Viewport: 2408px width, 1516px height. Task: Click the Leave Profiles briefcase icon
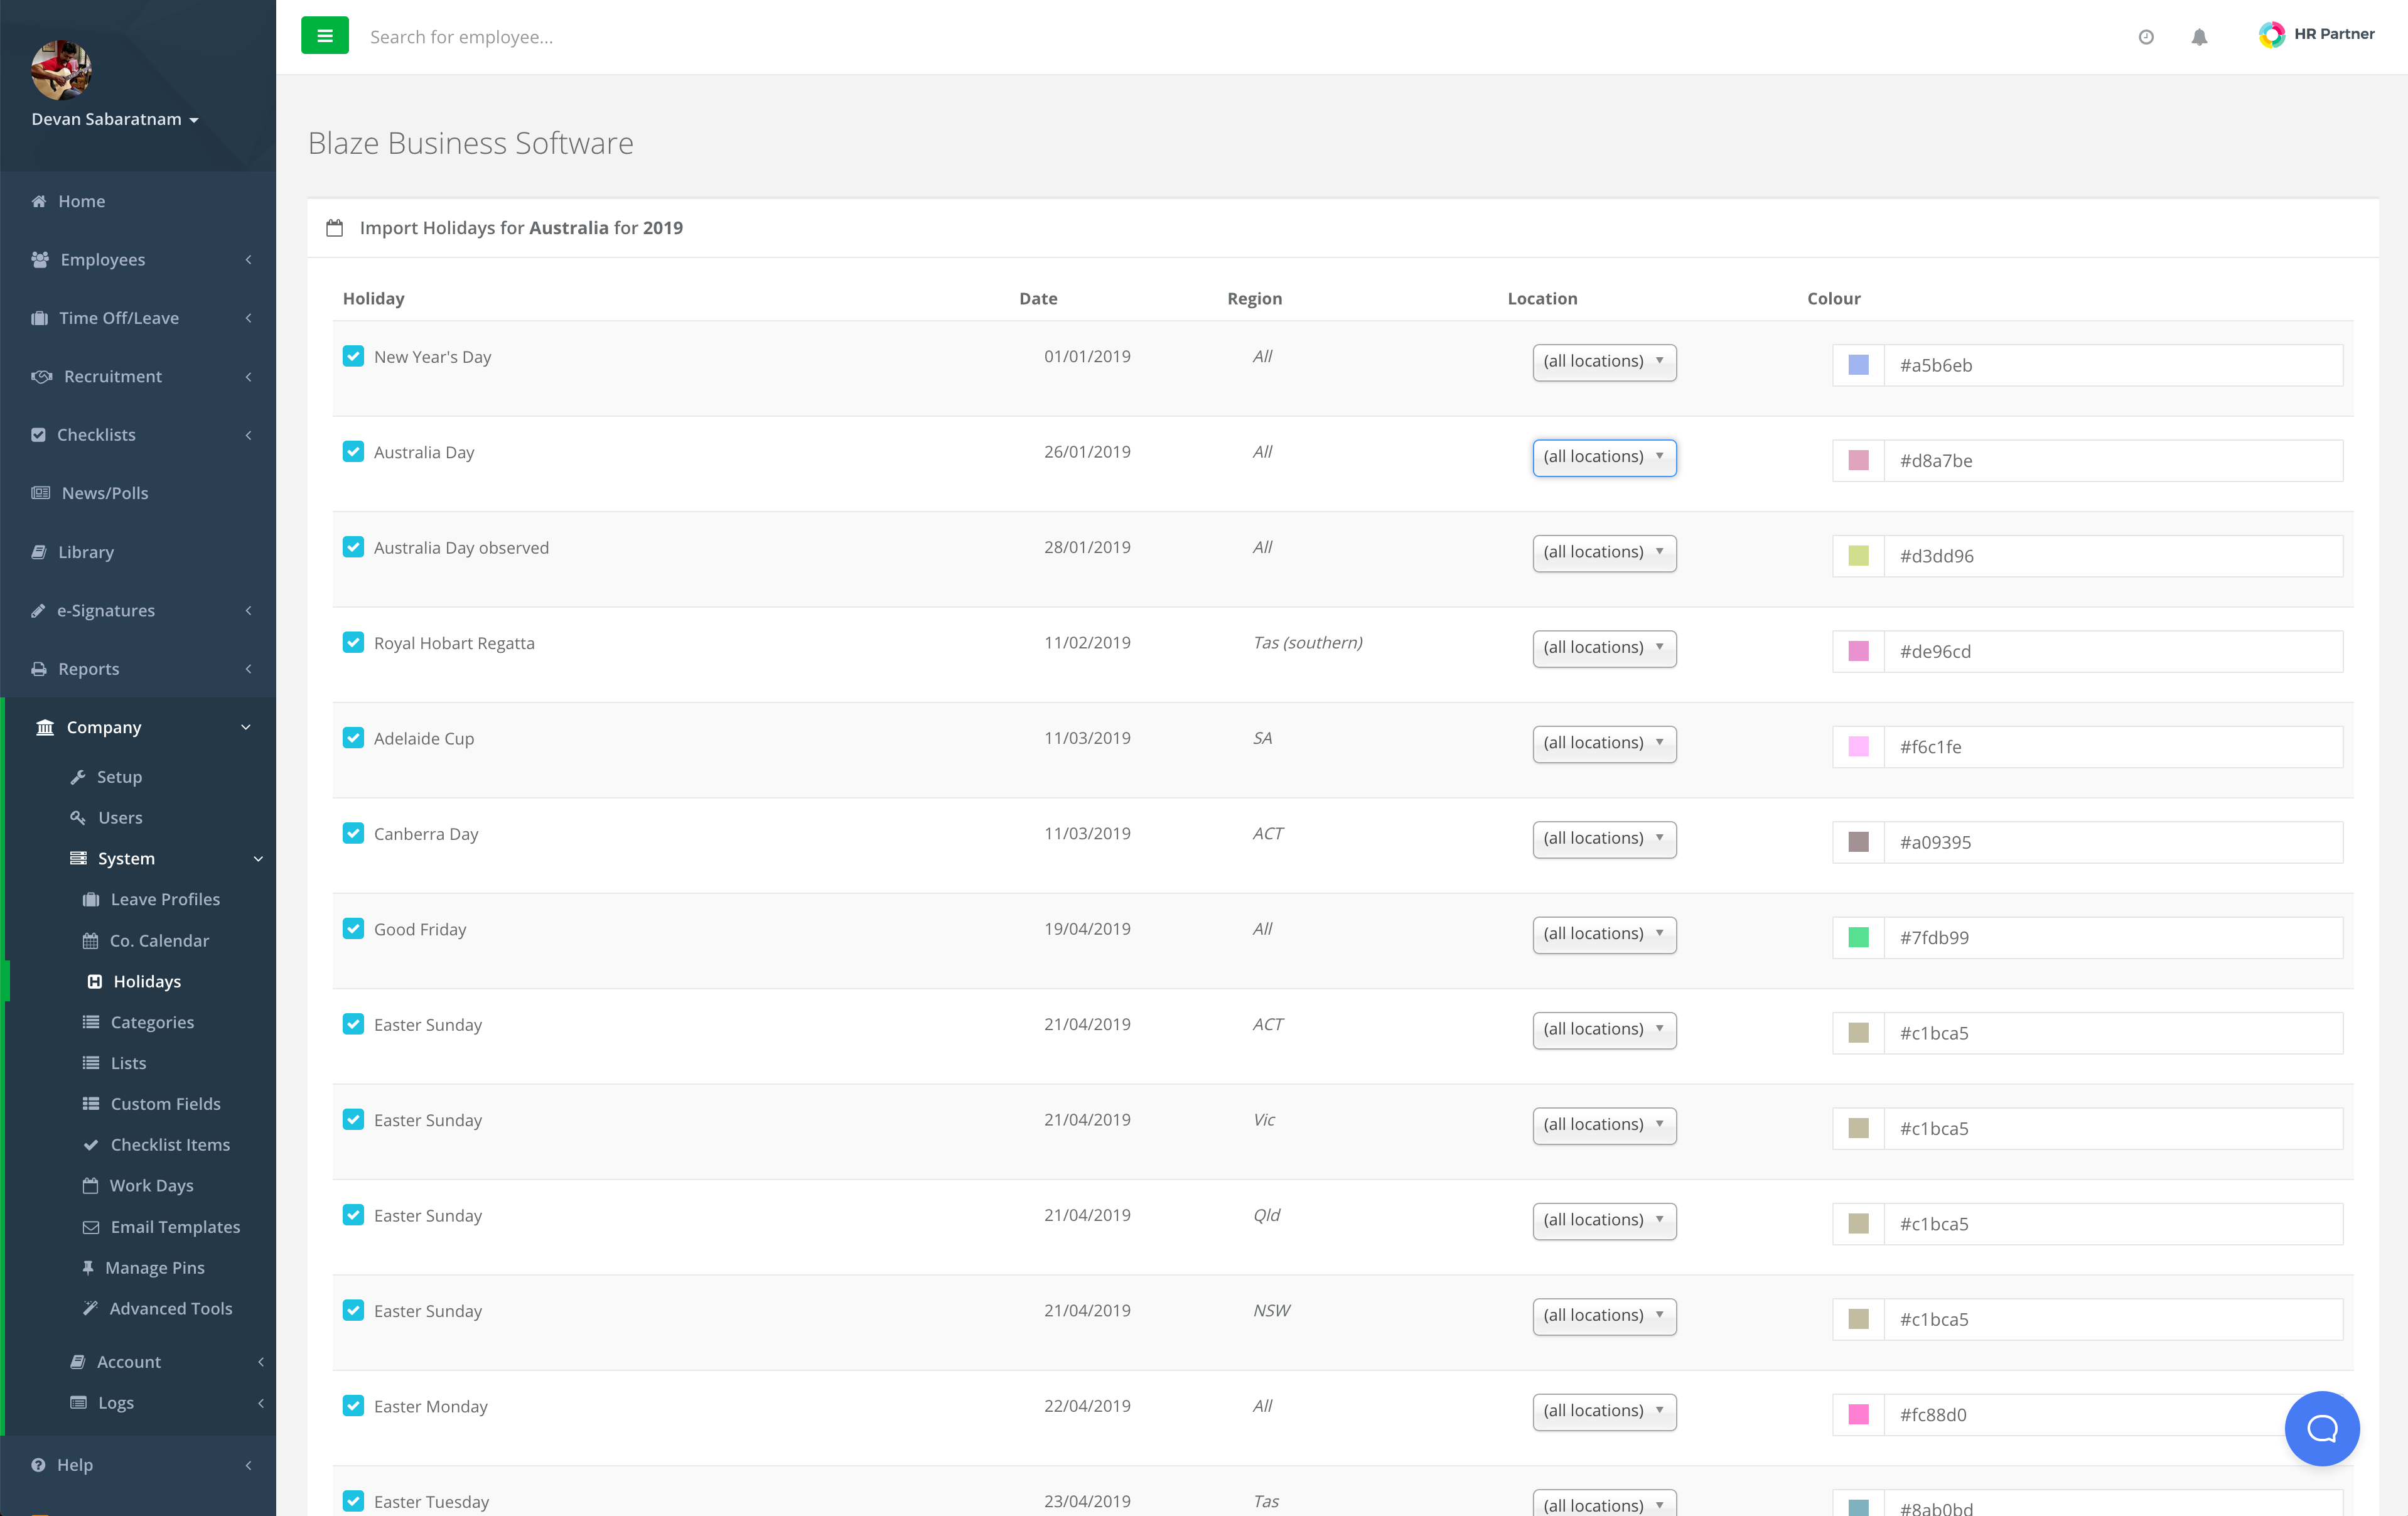pos(91,900)
